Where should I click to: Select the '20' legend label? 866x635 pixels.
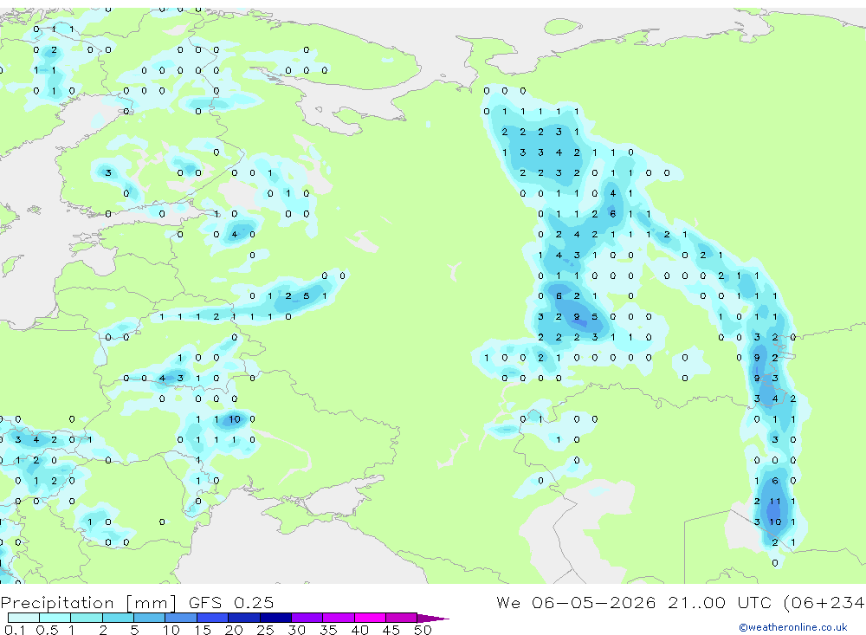234,630
